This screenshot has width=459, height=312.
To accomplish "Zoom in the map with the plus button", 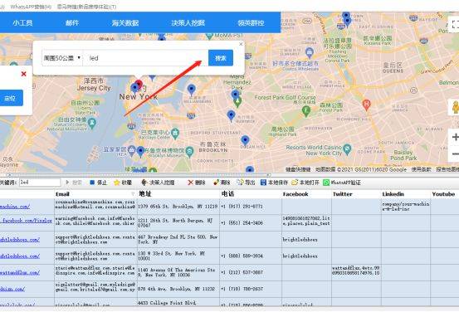I will (455, 137).
